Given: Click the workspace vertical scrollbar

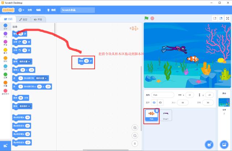Looking at the screenshot, I should (141, 98).
